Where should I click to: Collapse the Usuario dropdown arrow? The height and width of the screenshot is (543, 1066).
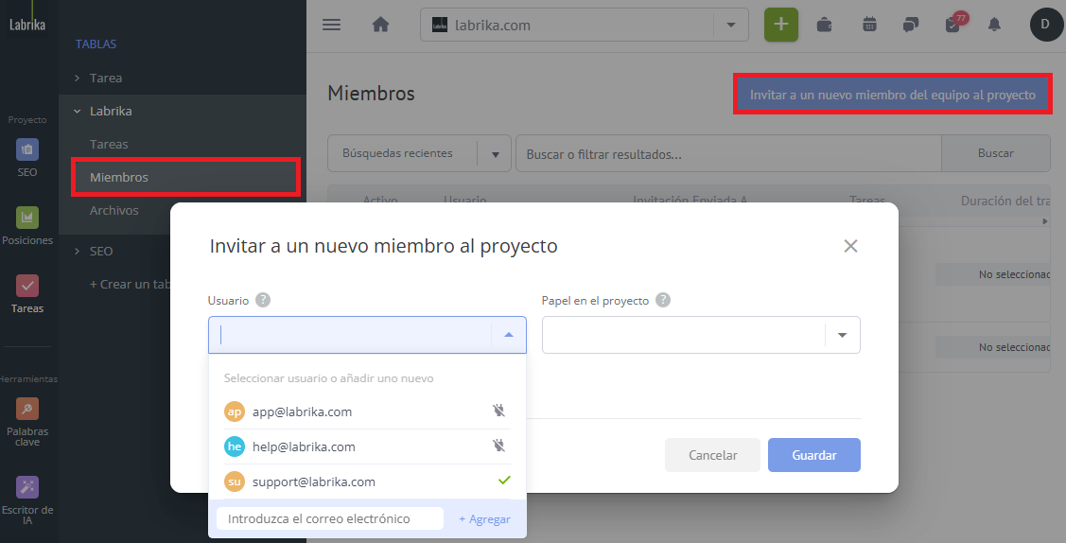click(x=509, y=334)
